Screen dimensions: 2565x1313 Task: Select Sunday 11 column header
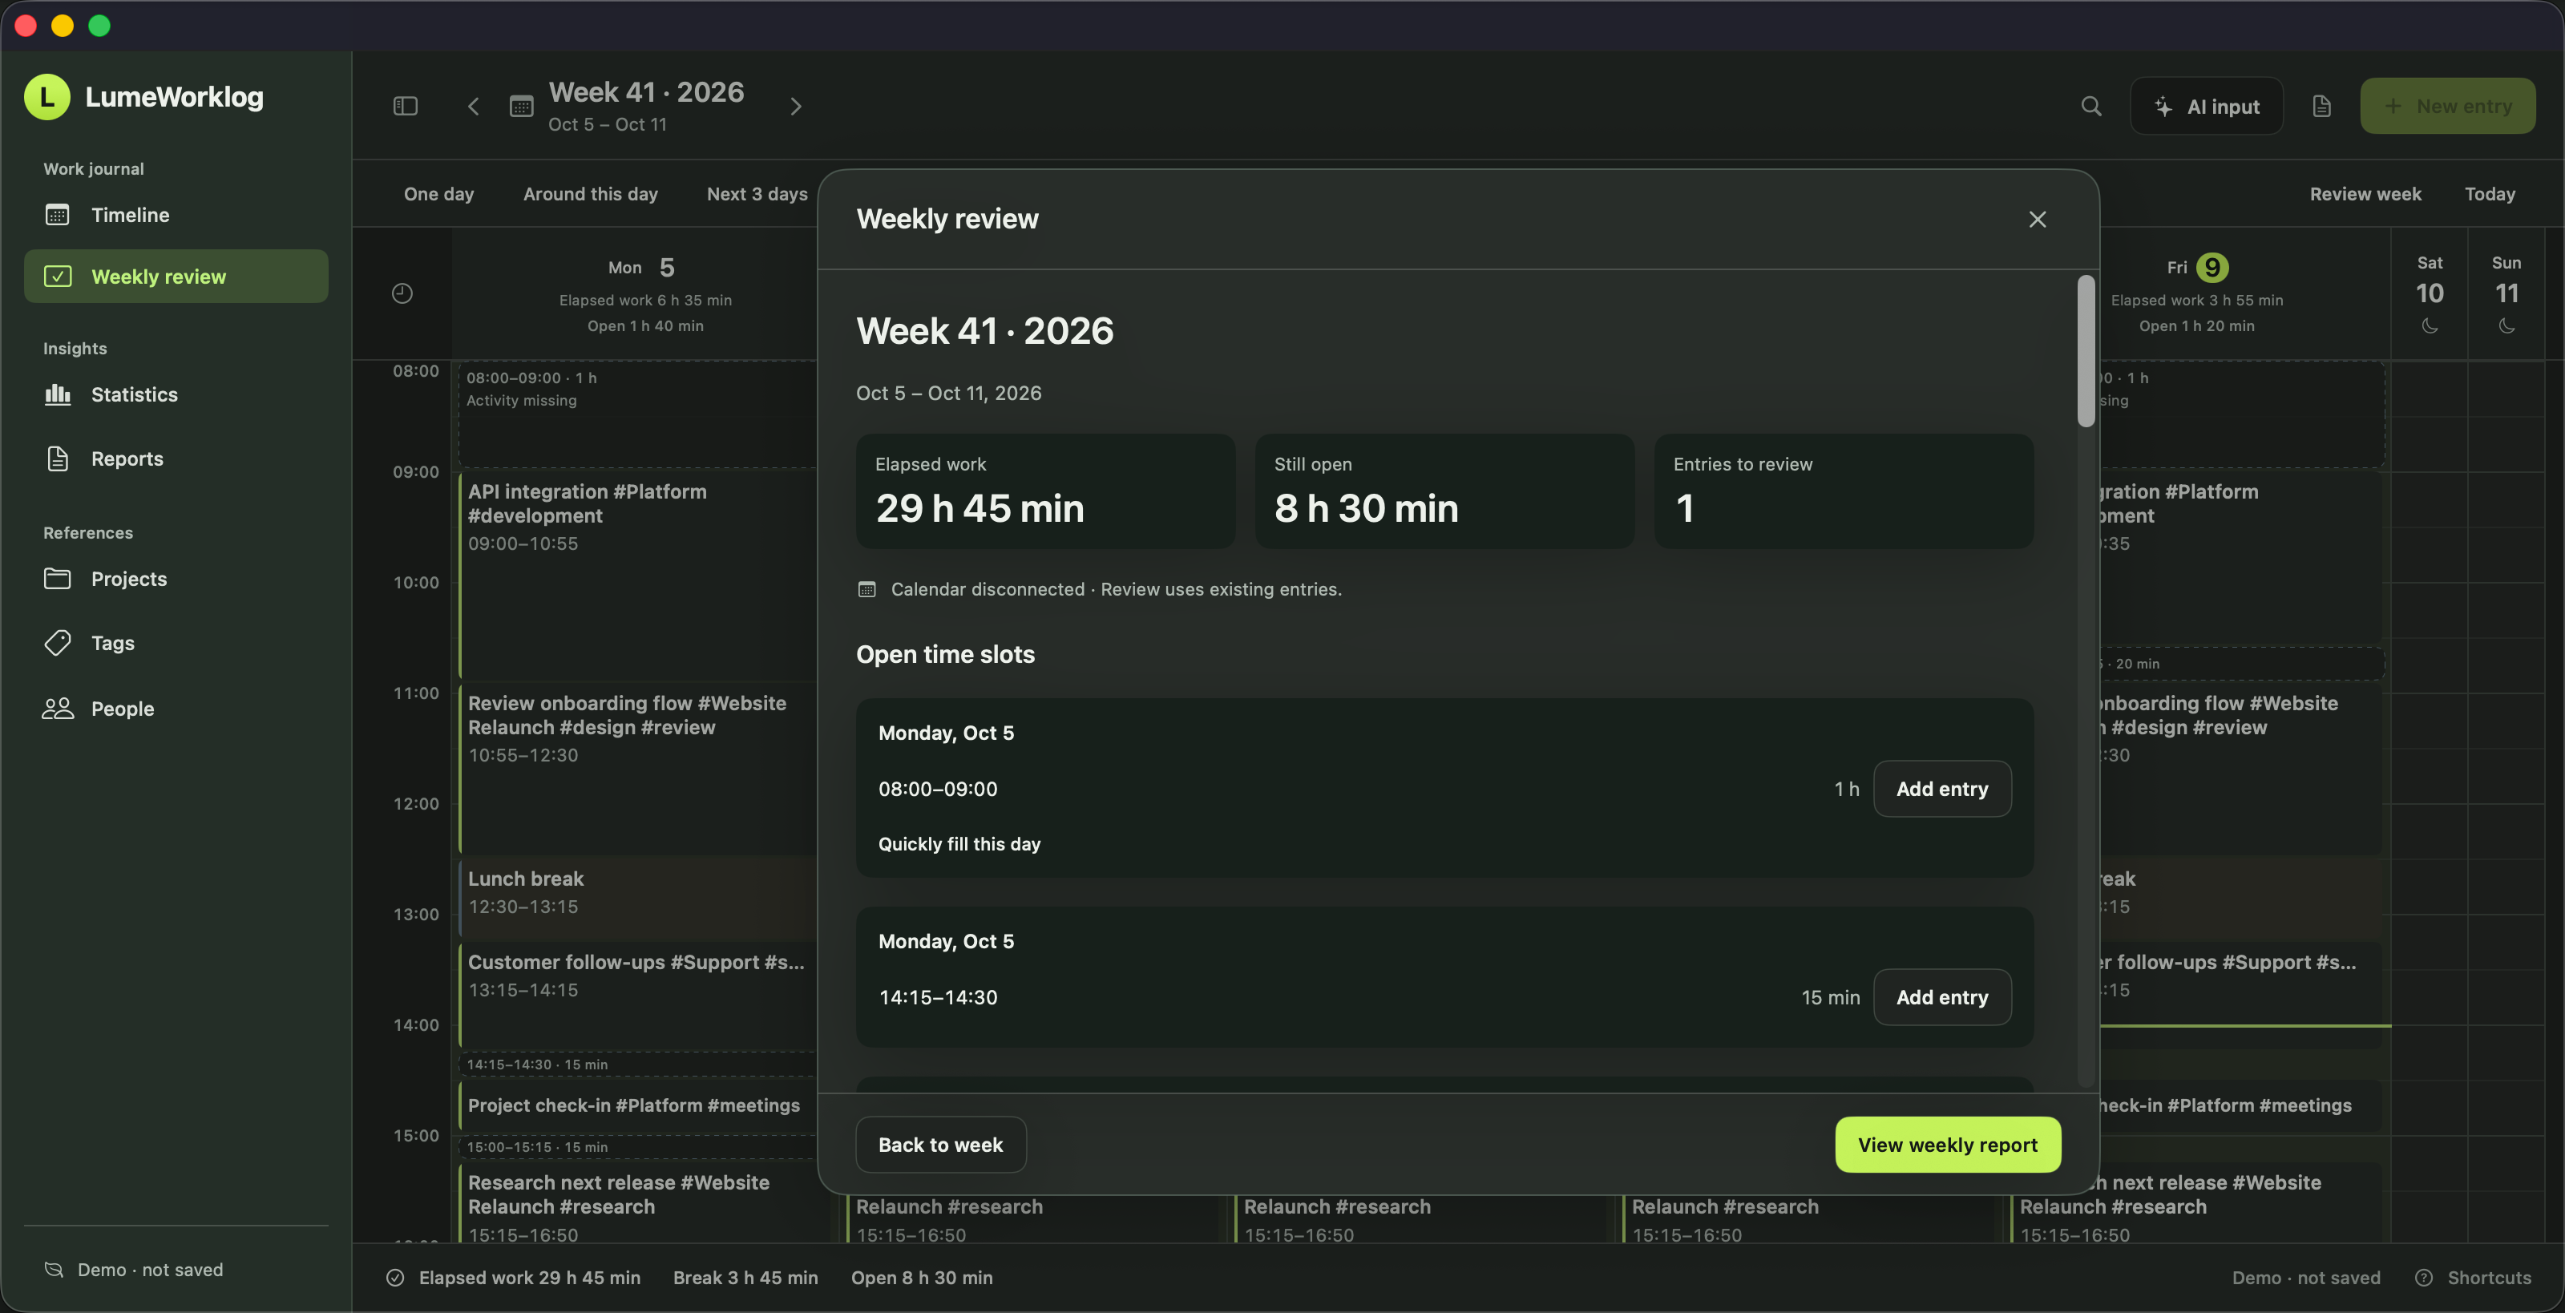pos(2506,295)
